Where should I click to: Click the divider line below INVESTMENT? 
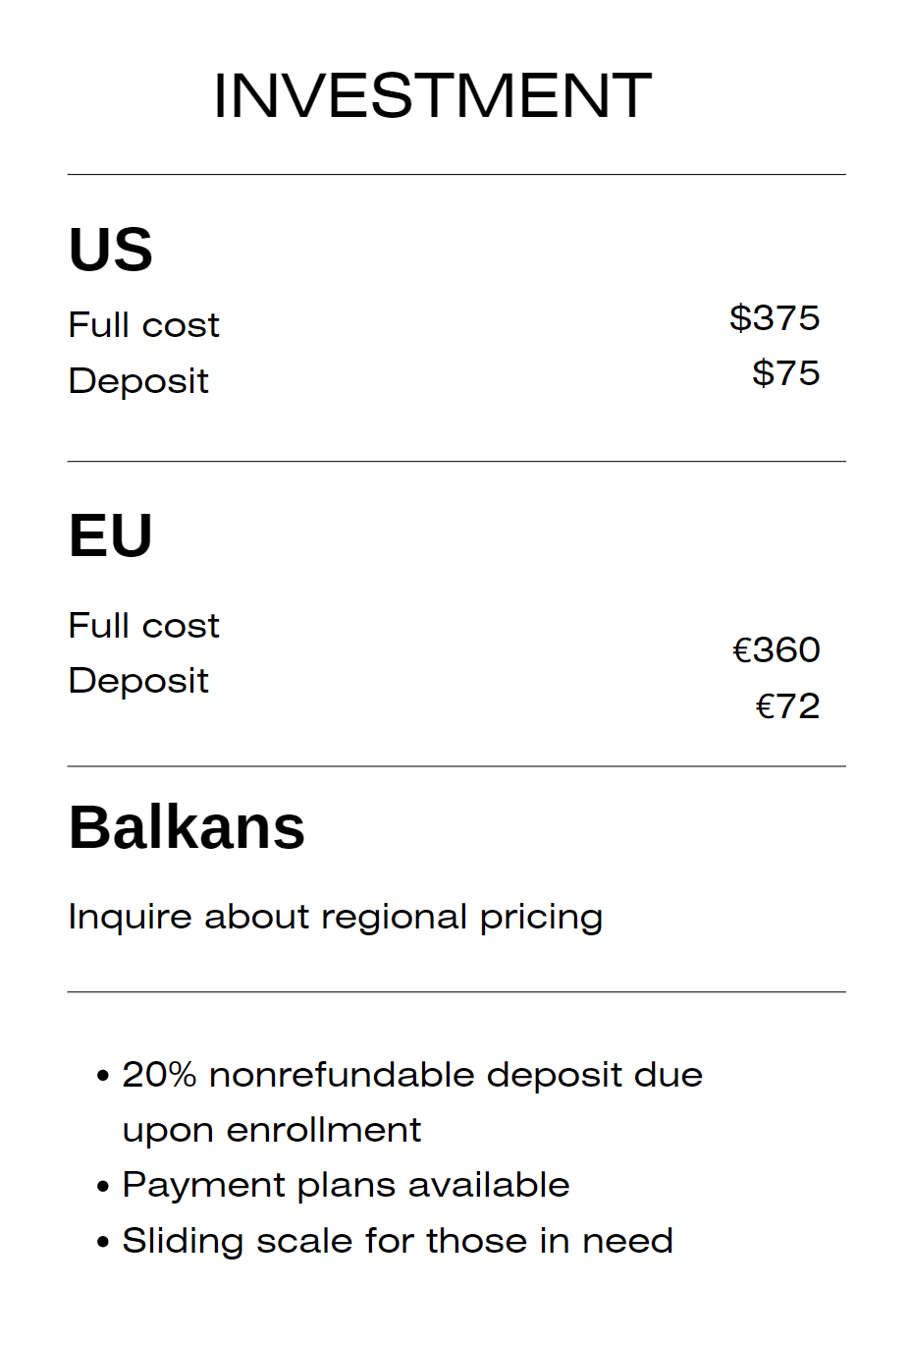pyautogui.click(x=456, y=175)
